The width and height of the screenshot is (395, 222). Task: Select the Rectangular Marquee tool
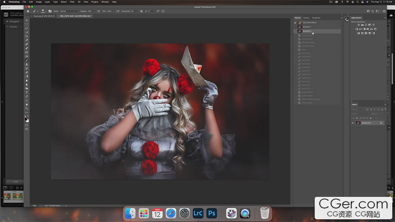tap(26, 24)
